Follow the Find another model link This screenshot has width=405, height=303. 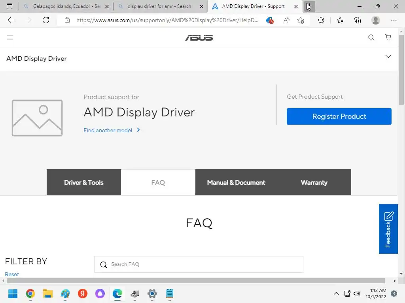112,130
